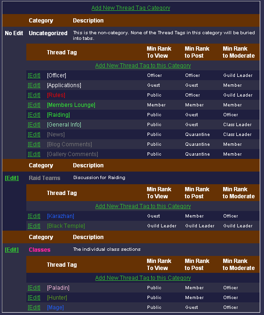264x315 pixels.
Task: Edit the Raid Teams category
Action: pos(12,178)
